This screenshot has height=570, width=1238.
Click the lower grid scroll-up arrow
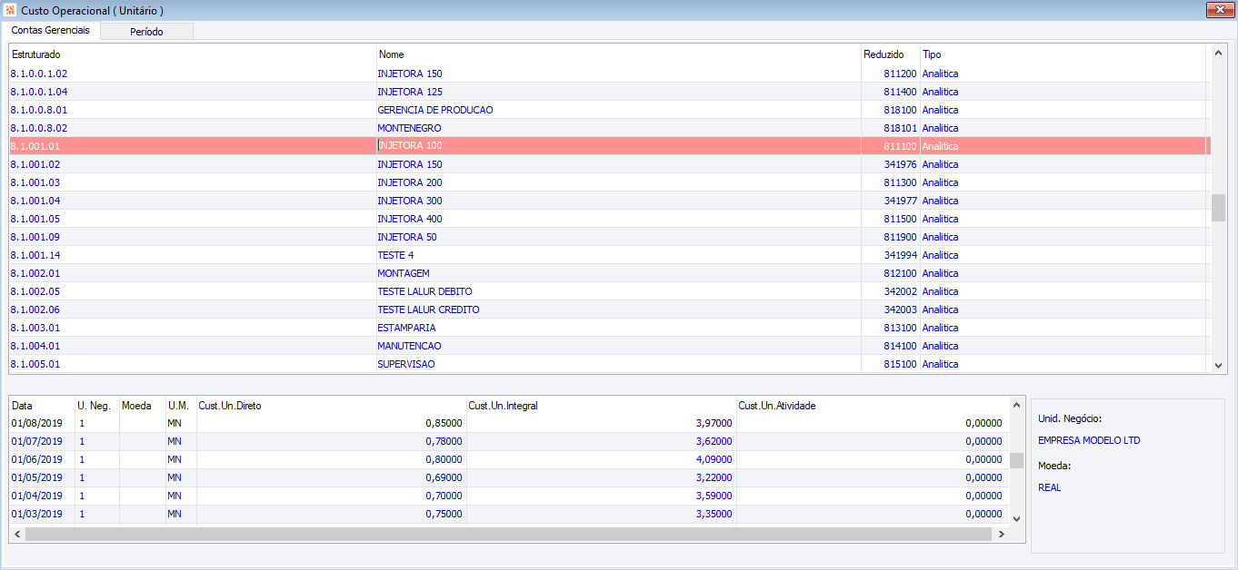1016,406
